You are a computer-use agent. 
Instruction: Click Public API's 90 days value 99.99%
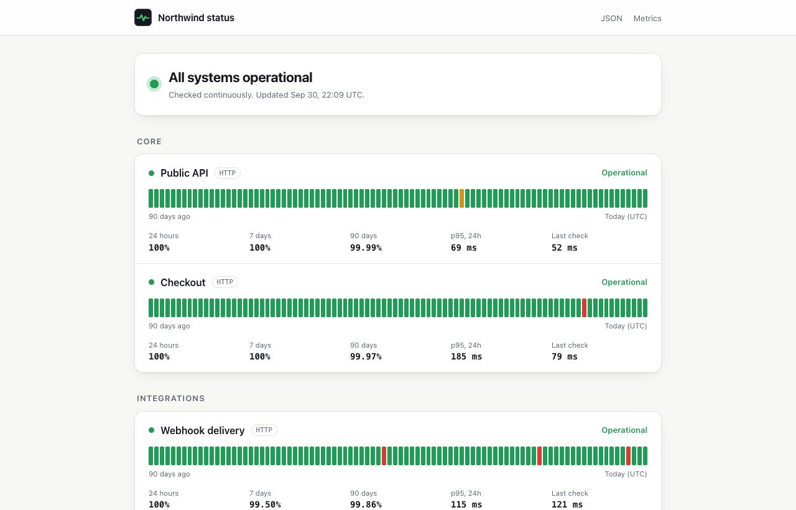pyautogui.click(x=366, y=248)
